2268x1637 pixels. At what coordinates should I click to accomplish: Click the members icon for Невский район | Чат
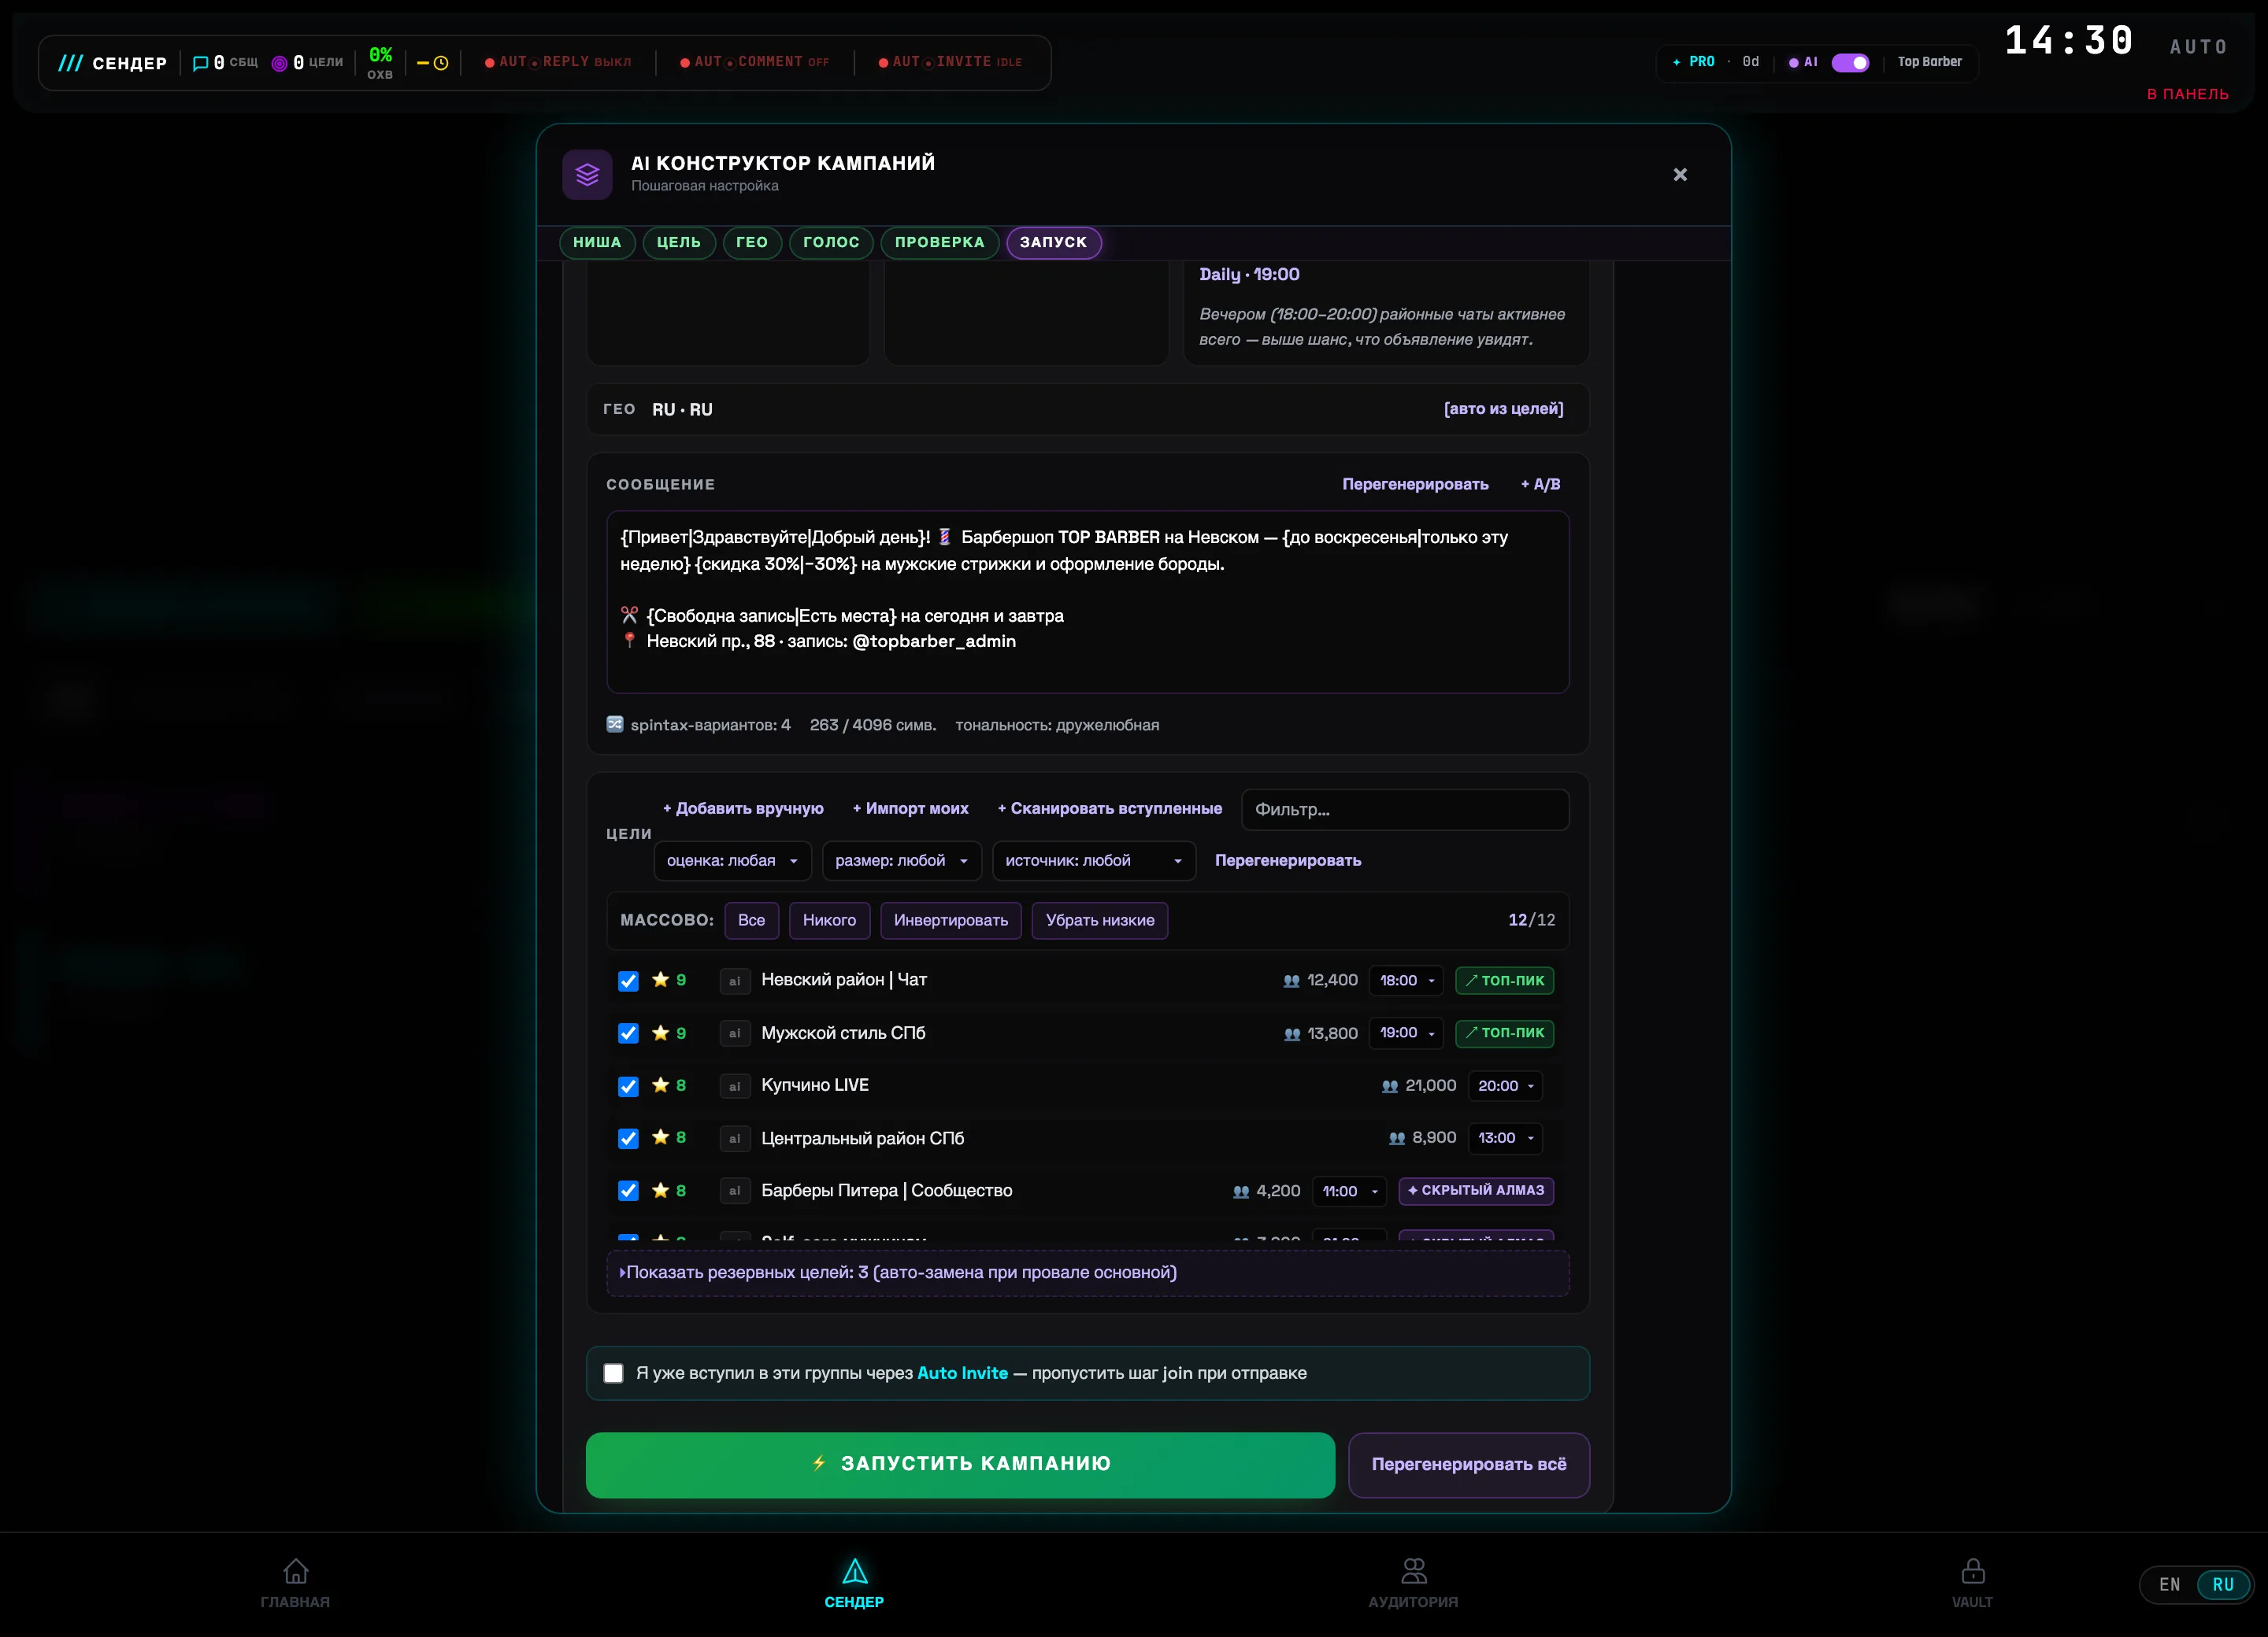point(1291,981)
